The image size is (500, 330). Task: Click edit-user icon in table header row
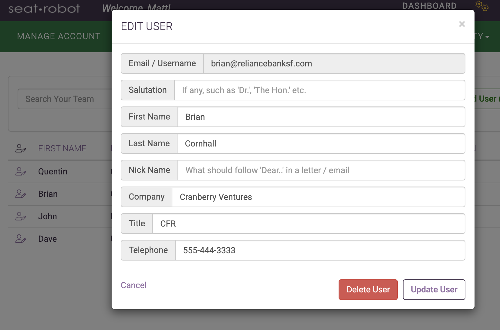(x=20, y=148)
